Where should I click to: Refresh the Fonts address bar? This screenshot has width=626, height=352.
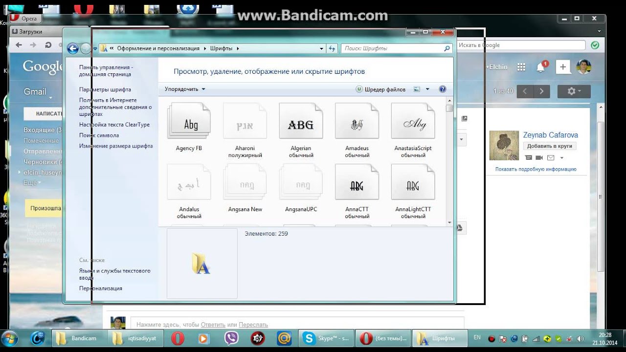click(333, 48)
